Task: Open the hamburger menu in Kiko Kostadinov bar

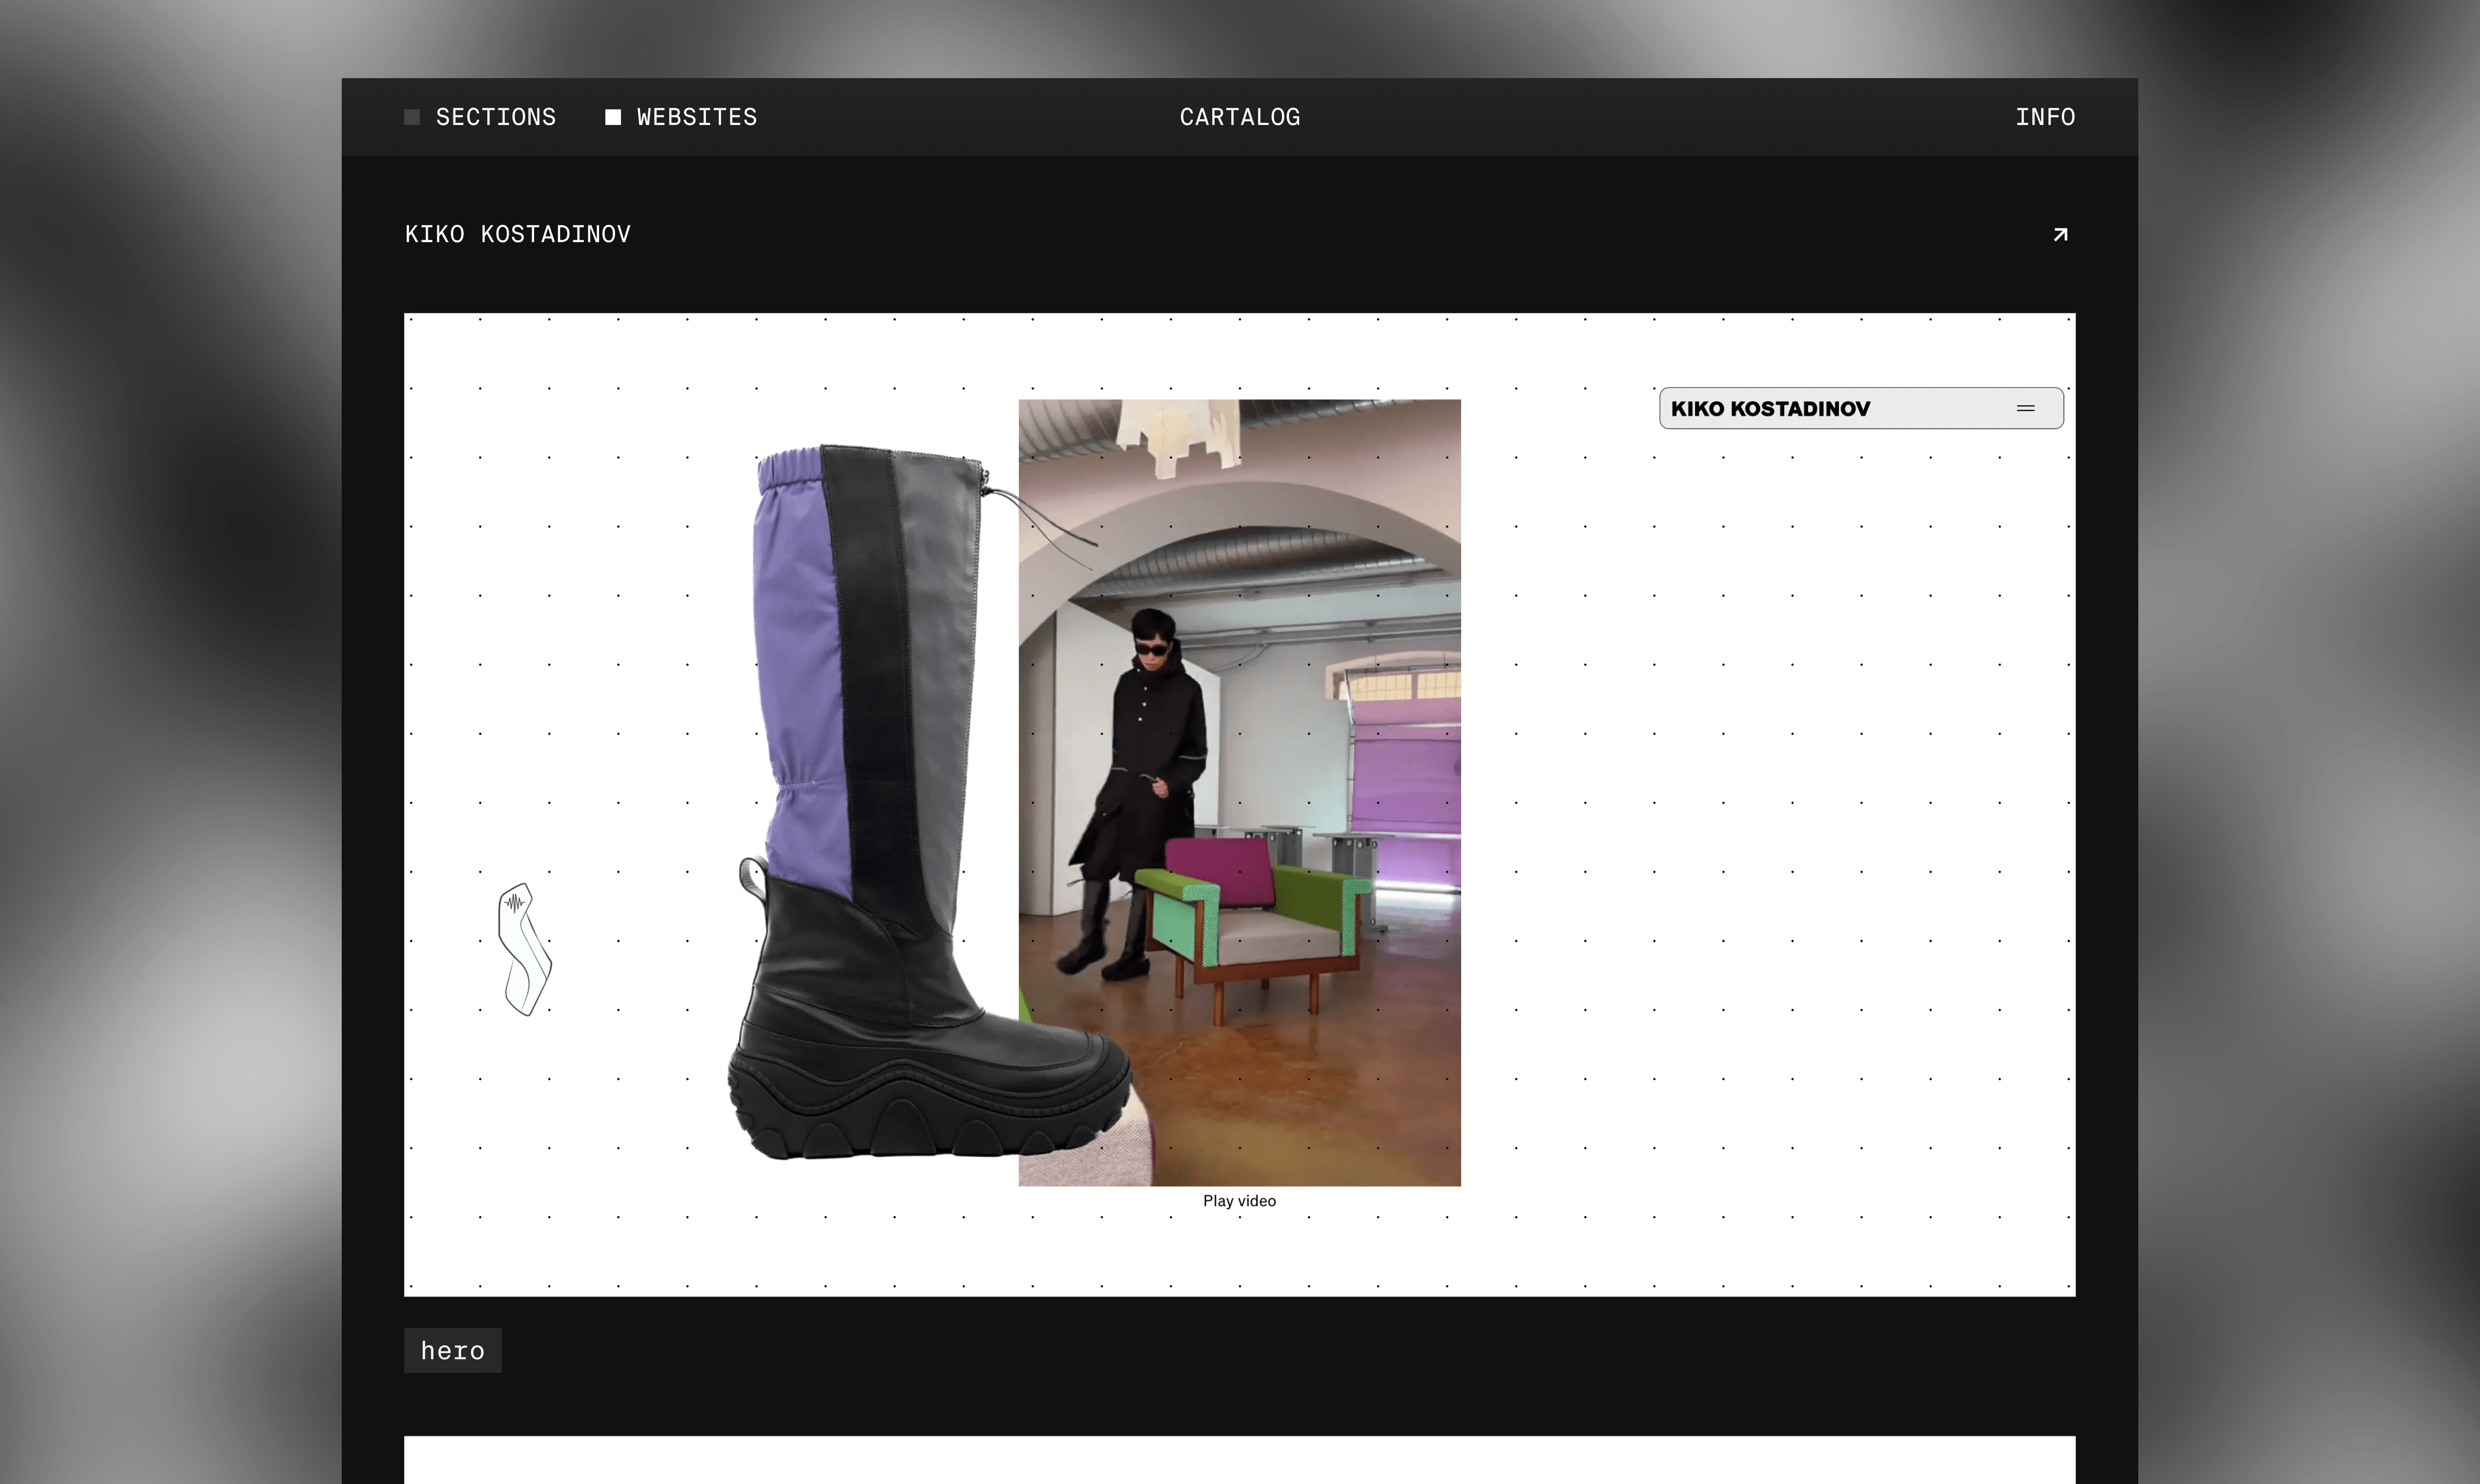Action: tap(2025, 408)
